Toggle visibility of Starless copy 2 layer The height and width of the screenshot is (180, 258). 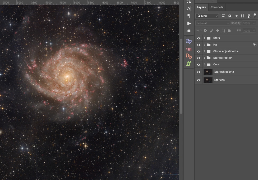point(199,72)
